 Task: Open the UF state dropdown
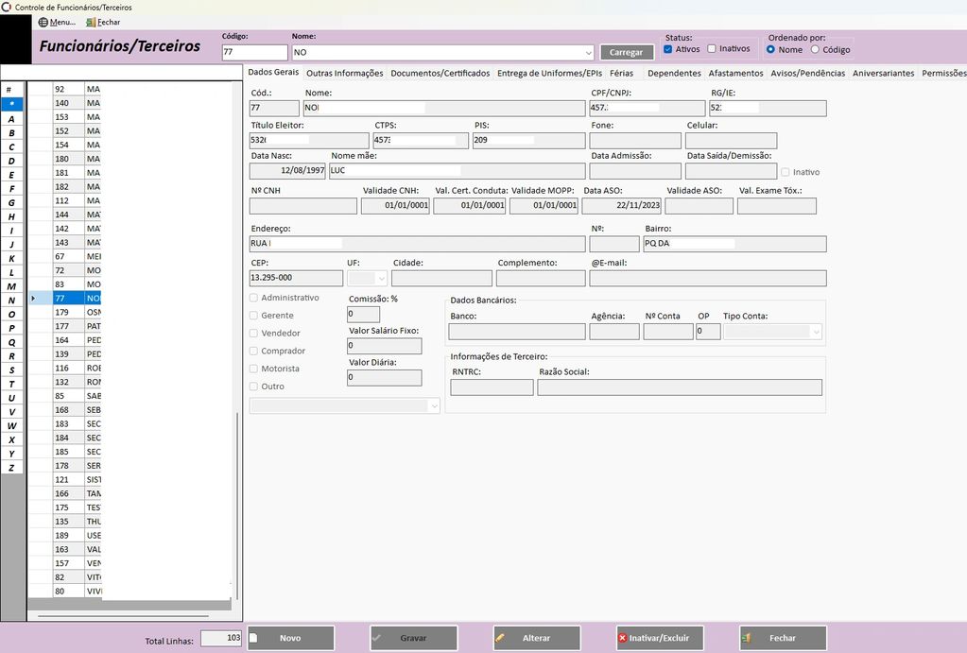(x=381, y=279)
